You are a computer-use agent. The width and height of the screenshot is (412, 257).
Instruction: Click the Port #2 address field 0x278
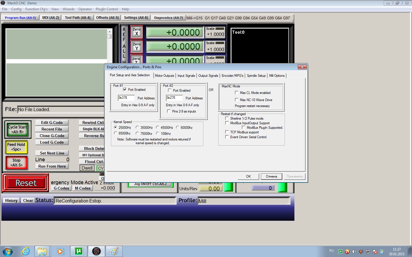(x=174, y=98)
